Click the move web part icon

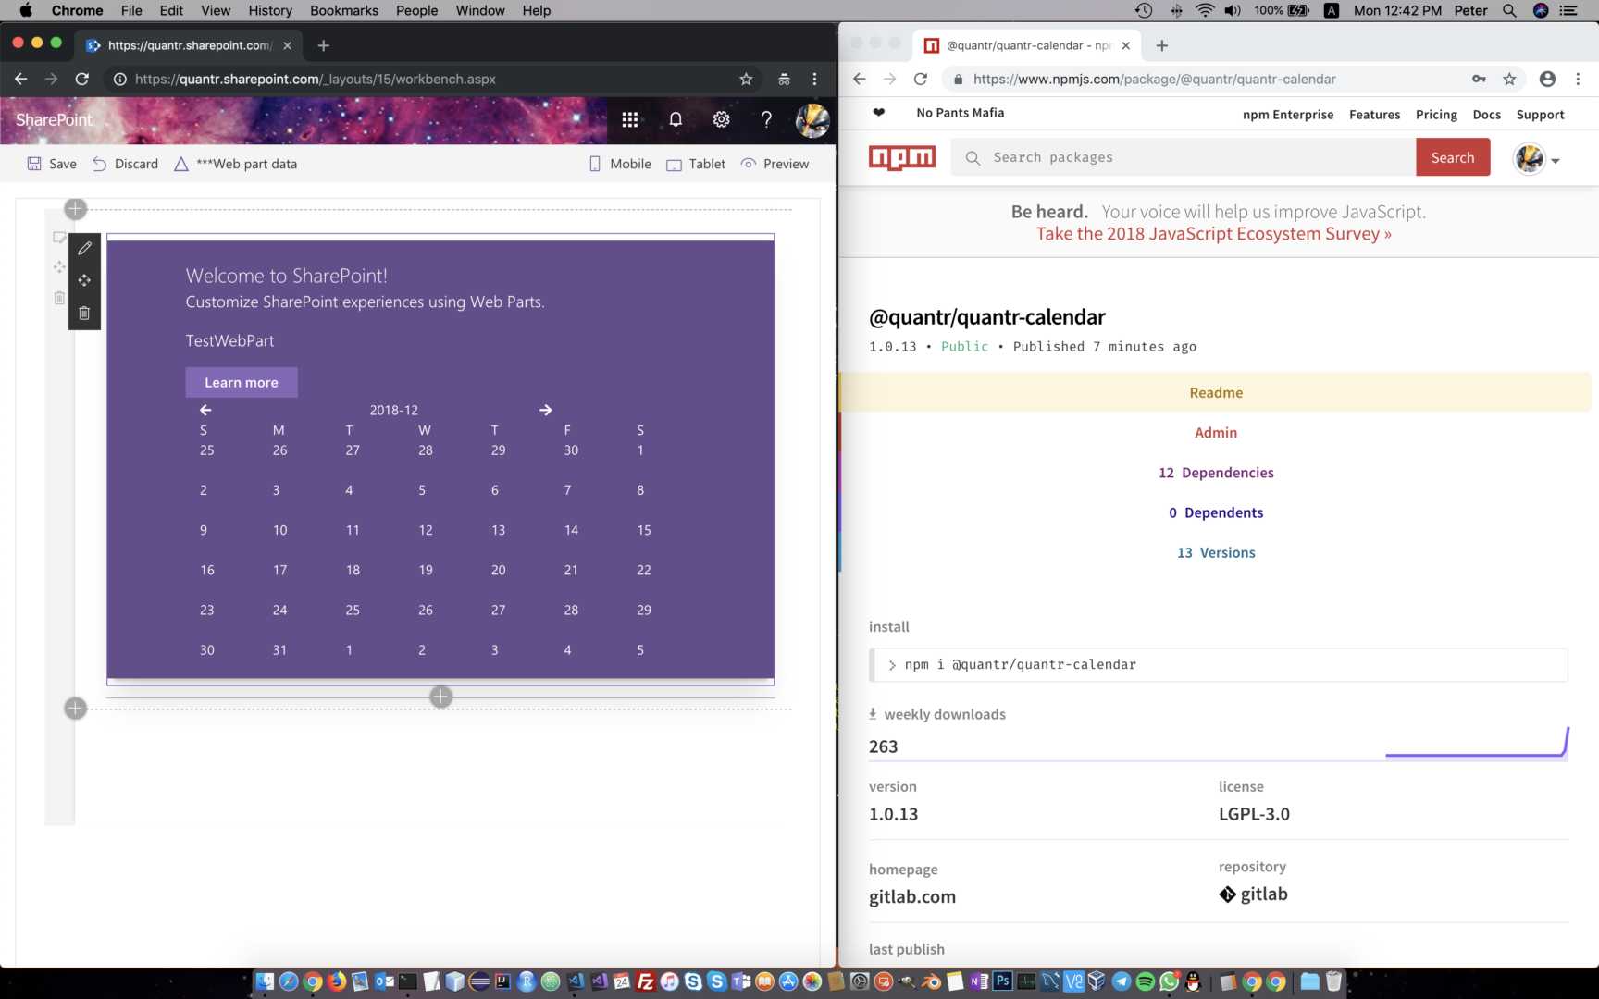click(84, 280)
